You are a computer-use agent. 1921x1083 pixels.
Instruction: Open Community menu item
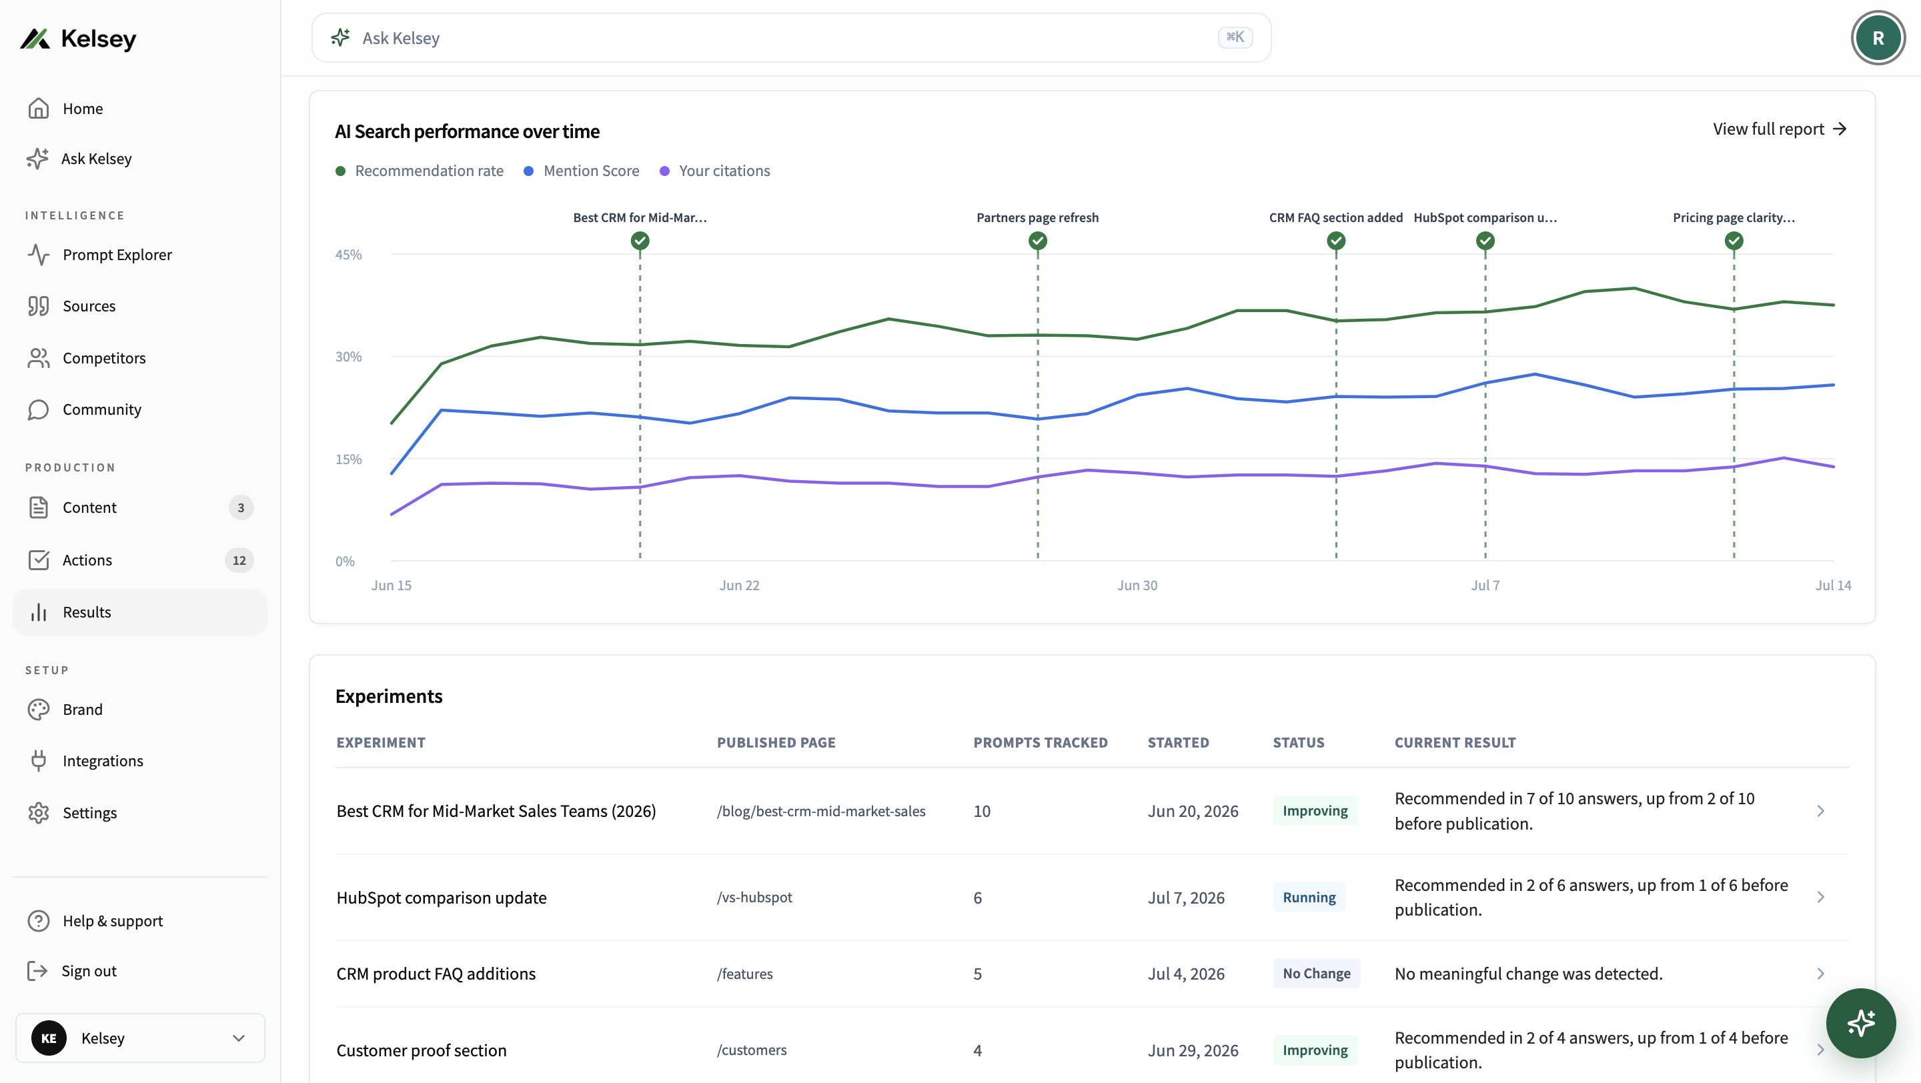tap(140, 410)
